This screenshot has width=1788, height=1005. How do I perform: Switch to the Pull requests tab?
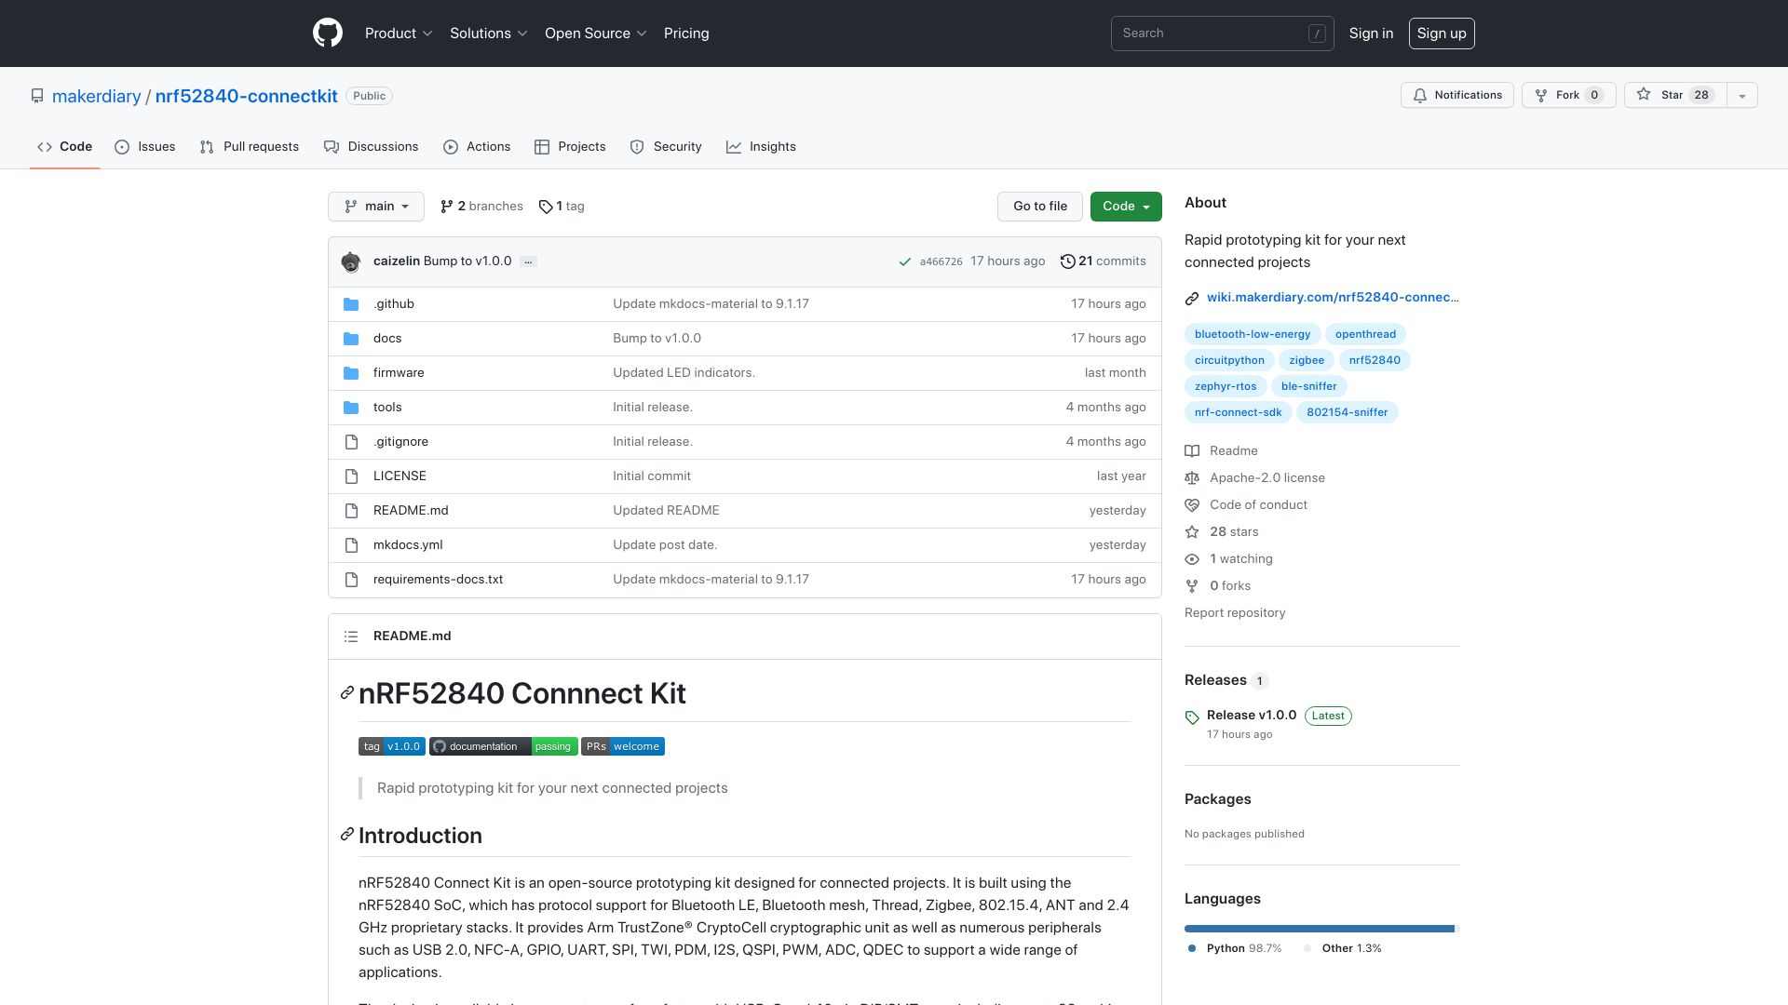tap(250, 147)
